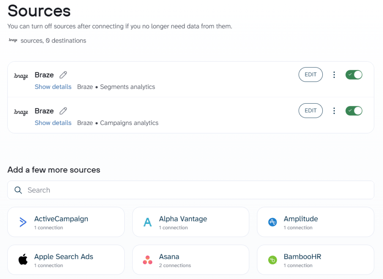Click the Alpha Vantage logo icon
The height and width of the screenshot is (279, 383).
[148, 222]
